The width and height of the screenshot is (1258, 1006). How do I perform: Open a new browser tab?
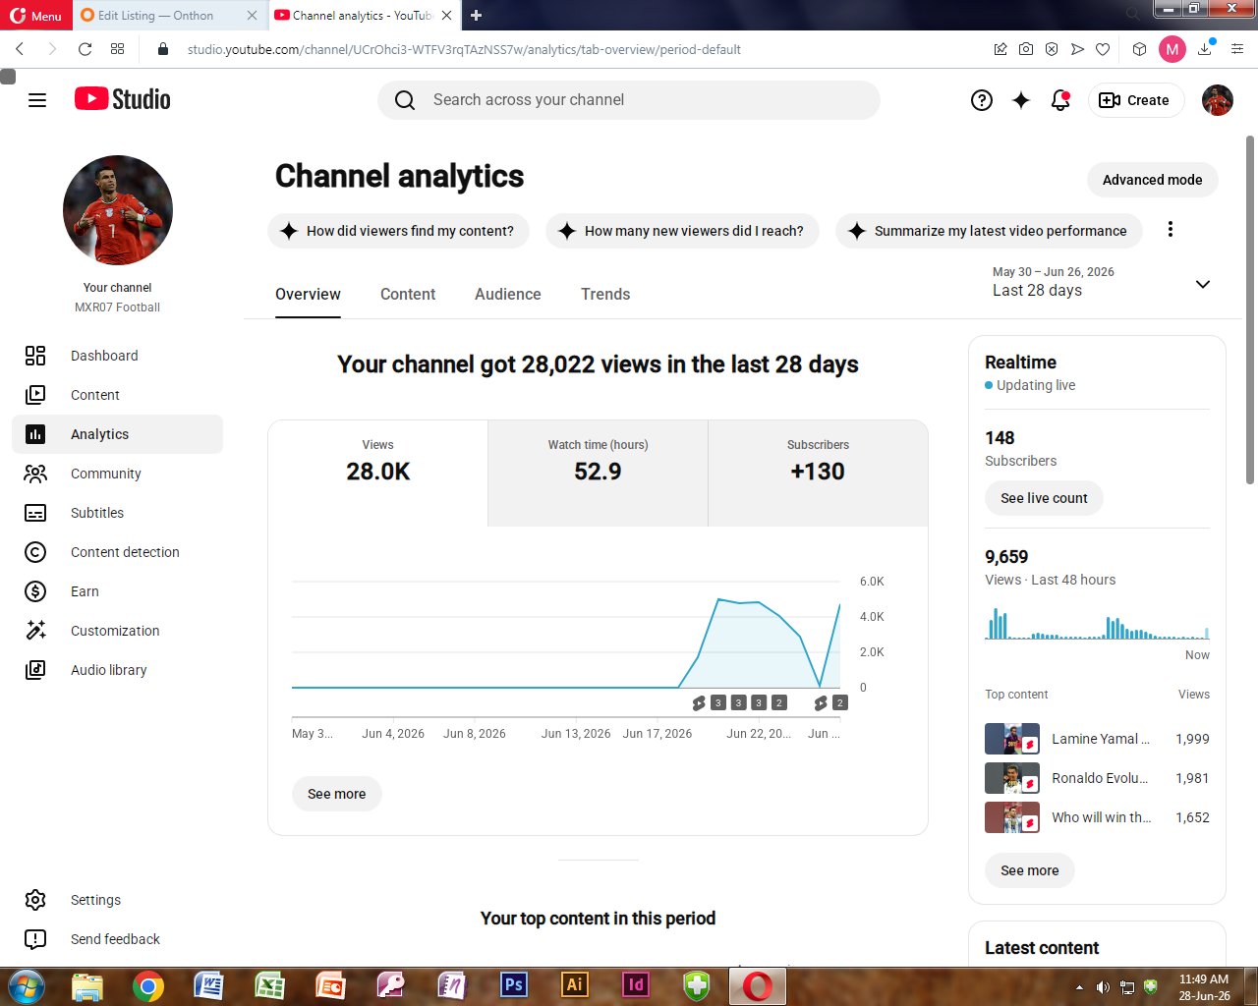(x=477, y=15)
